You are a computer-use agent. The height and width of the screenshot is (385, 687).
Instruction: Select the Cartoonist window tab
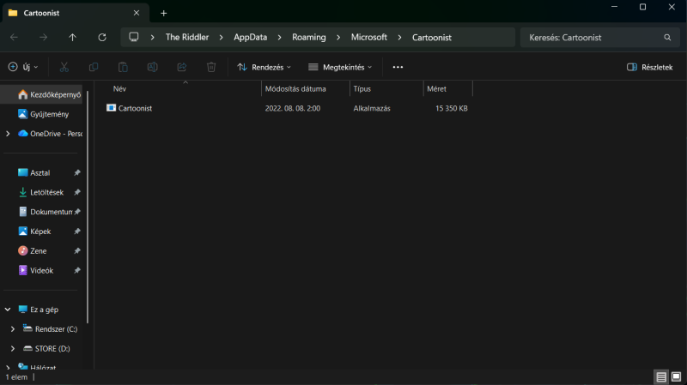click(x=76, y=13)
